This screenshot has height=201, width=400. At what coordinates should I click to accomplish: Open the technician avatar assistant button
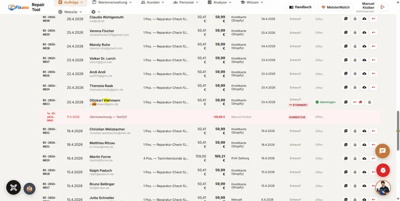383,188
